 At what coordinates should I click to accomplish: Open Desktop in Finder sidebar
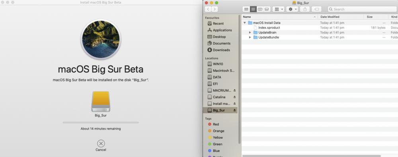219,37
